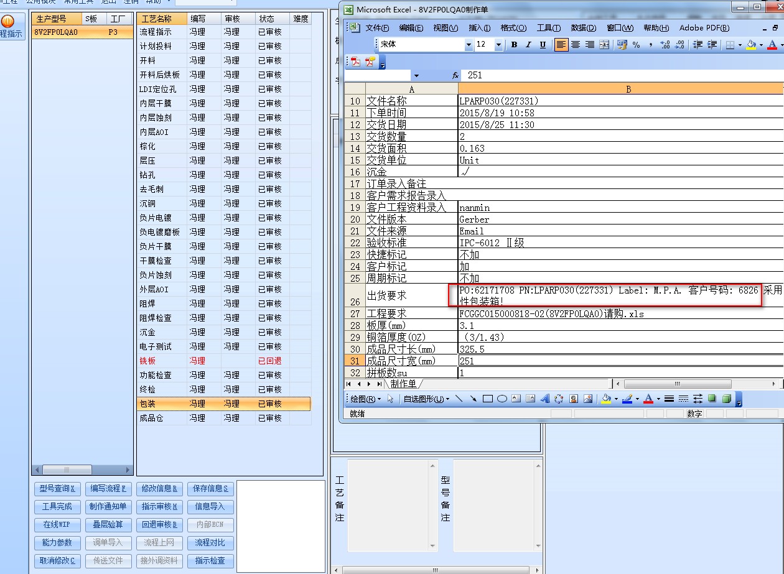Click the increase decimal icon

(x=665, y=45)
